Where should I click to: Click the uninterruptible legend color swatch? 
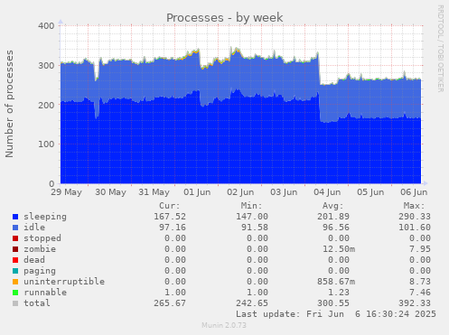point(15,282)
